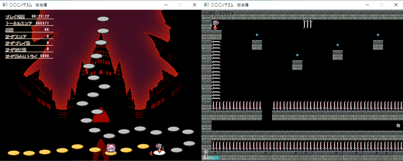Click the Remilia character portrait on the map
The width and height of the screenshot is (403, 161).
tap(111, 148)
